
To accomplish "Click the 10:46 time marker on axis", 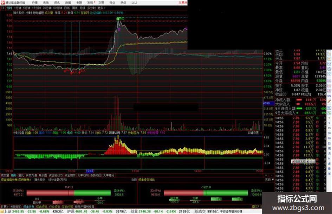I will coord(90,171).
